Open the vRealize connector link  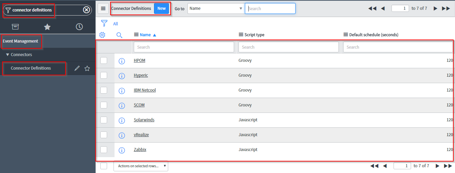(141, 135)
